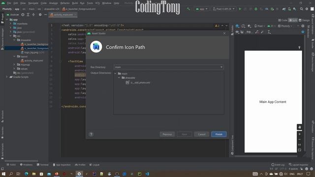This screenshot has width=315, height=177.
Task: Click the Visual Studio Code taskbar icon
Action: [147, 174]
